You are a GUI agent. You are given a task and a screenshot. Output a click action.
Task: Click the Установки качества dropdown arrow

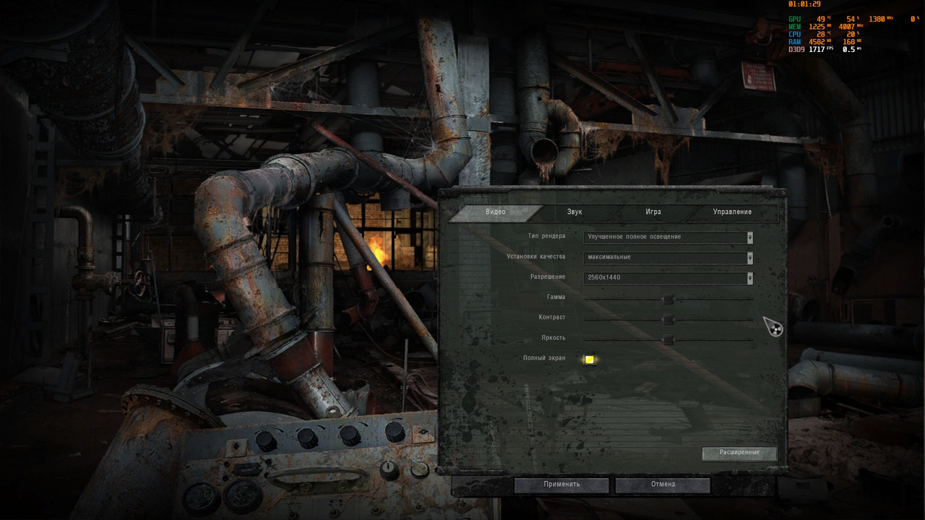click(749, 258)
